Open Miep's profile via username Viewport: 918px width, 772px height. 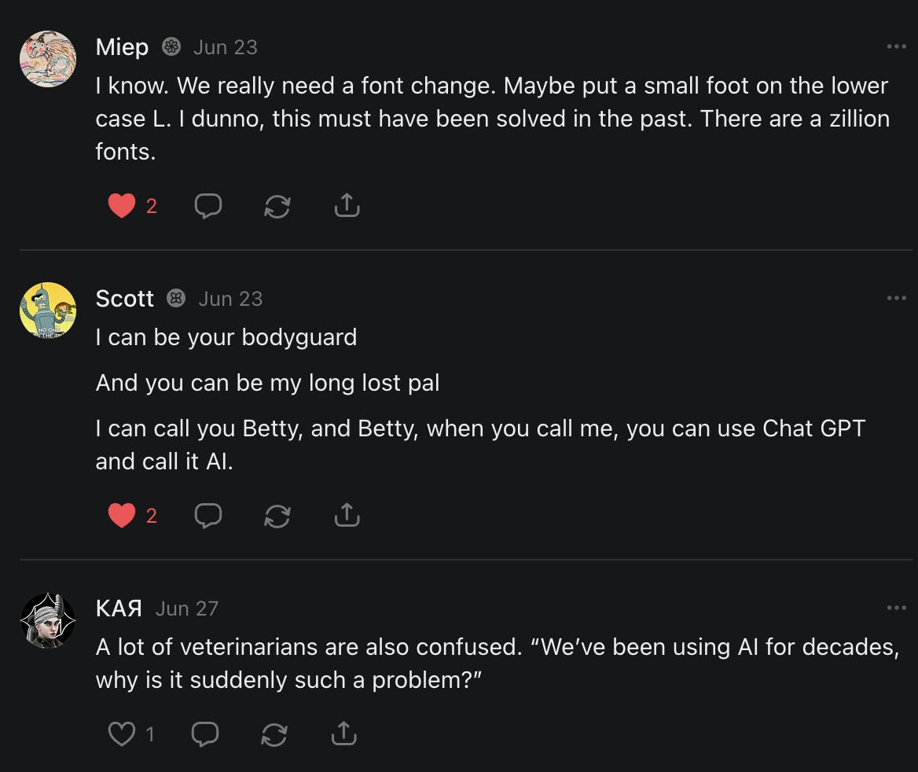(122, 47)
